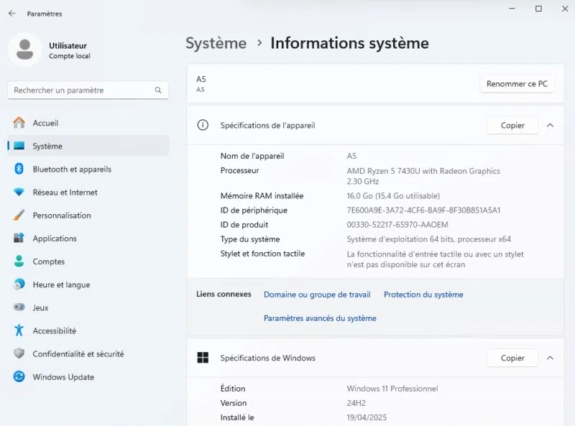Click the Windows Update icon
The width and height of the screenshot is (575, 426).
[x=19, y=377]
